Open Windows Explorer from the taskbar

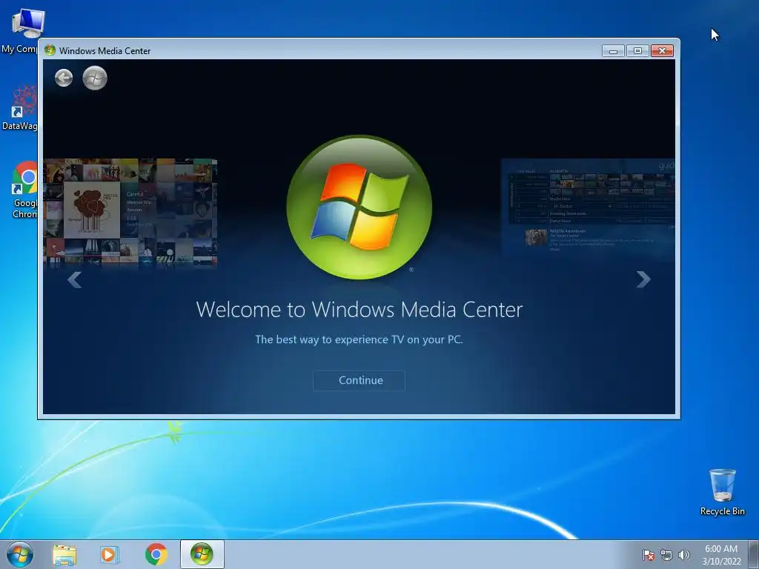coord(64,555)
